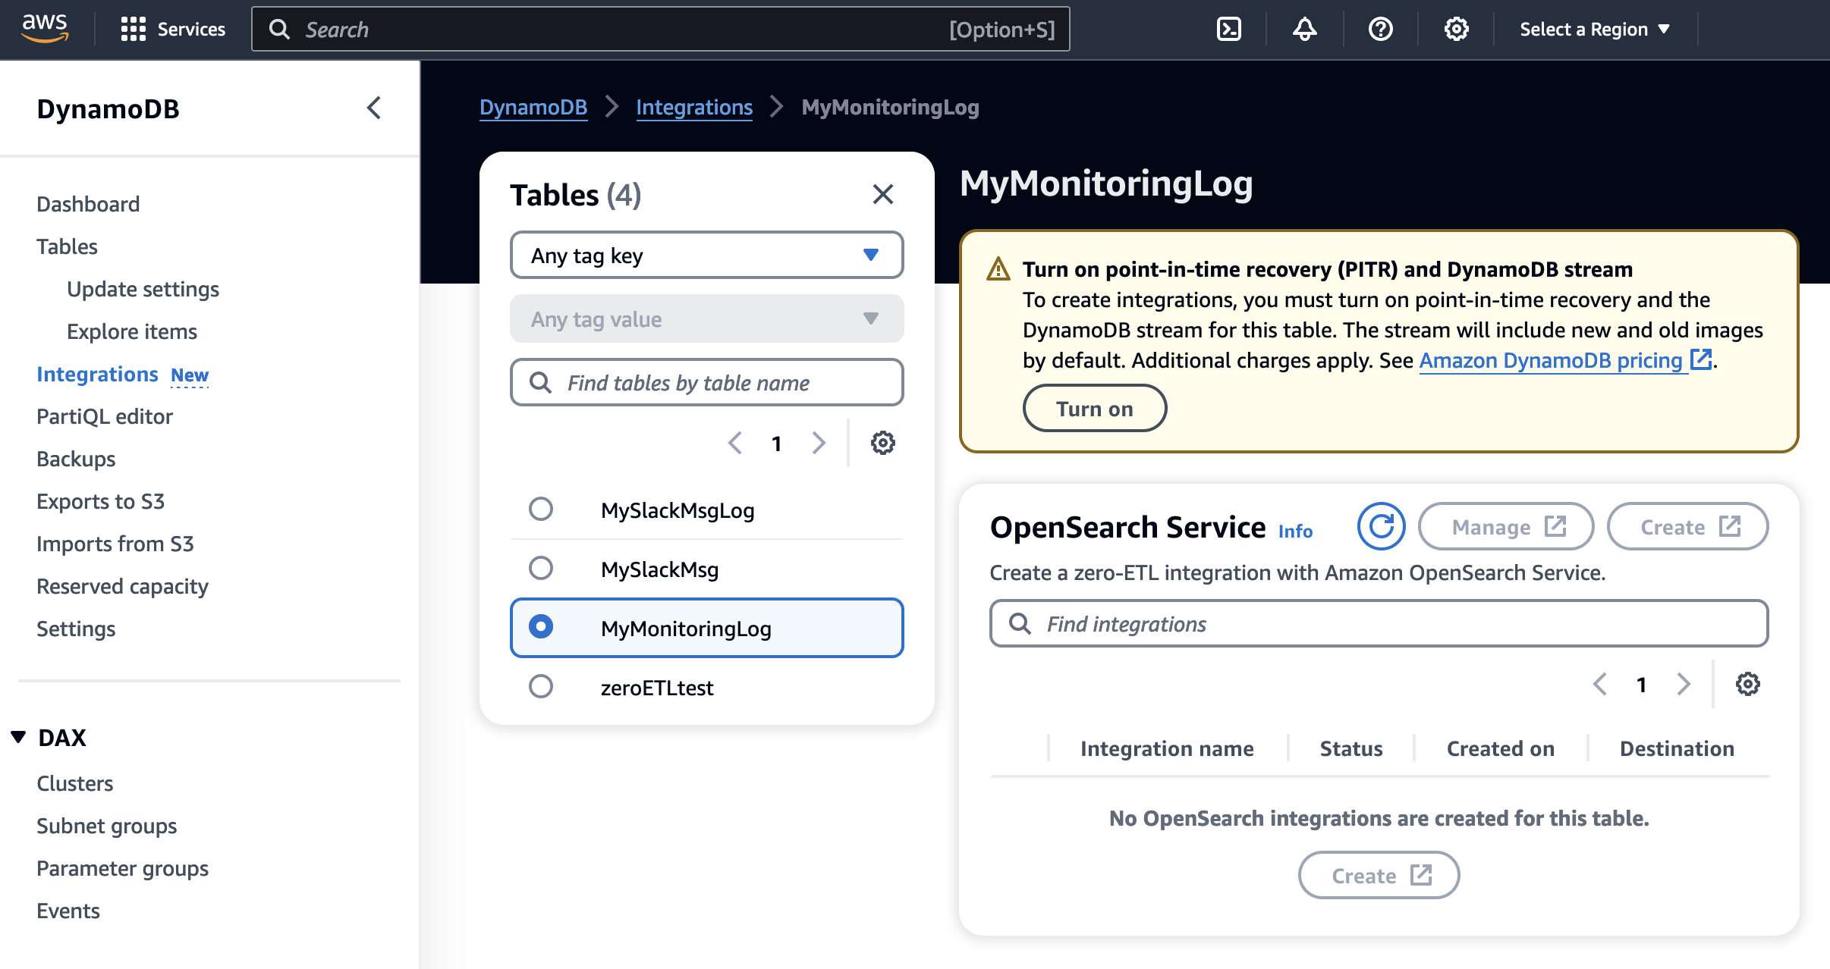Click the Find integrations search field
Image resolution: width=1830 pixels, height=969 pixels.
click(1379, 624)
